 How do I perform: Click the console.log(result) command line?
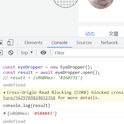click(x=26, y=106)
